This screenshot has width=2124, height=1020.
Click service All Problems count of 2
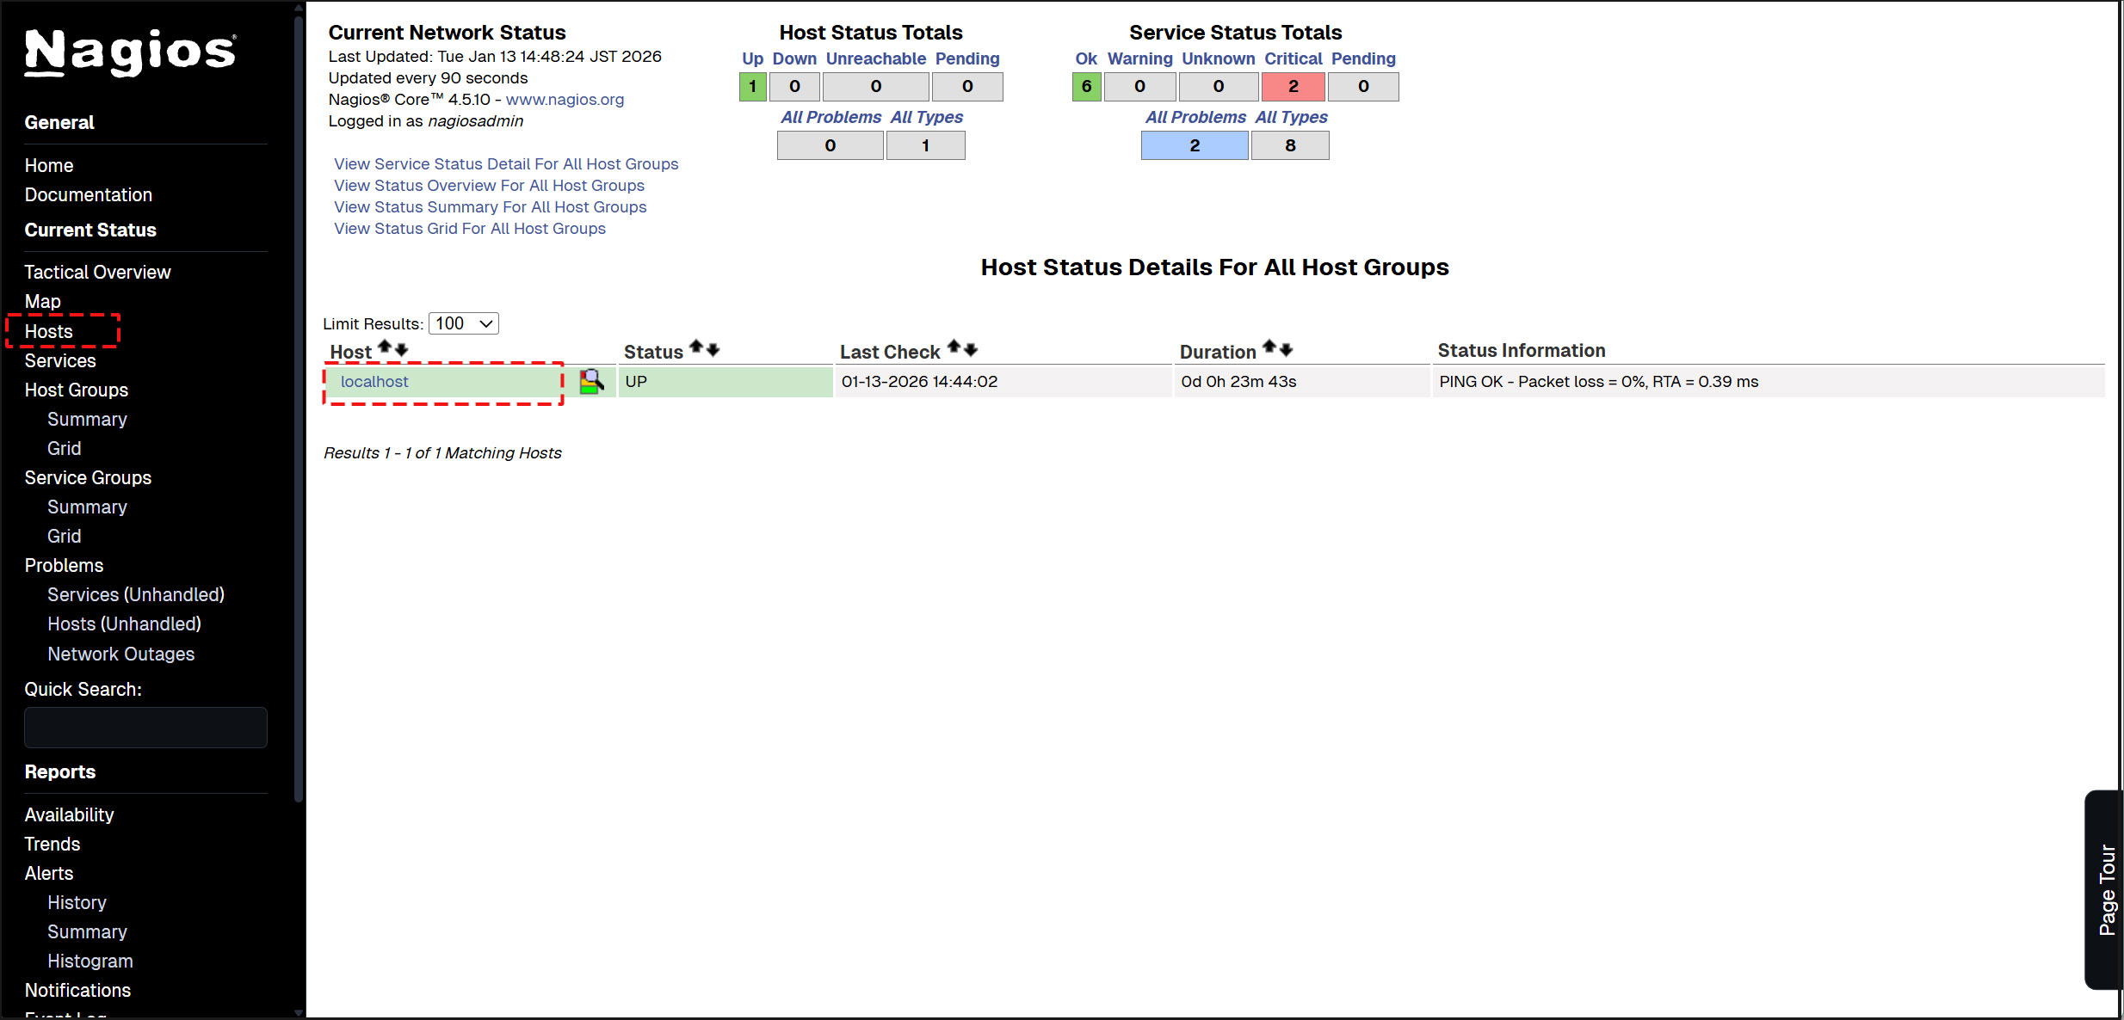click(x=1194, y=145)
